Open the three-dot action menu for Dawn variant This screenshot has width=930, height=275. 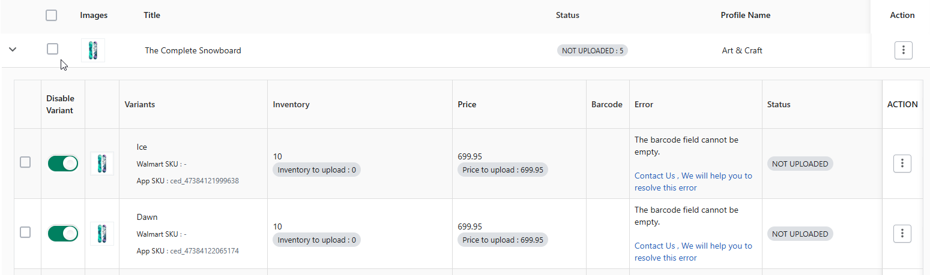click(902, 234)
